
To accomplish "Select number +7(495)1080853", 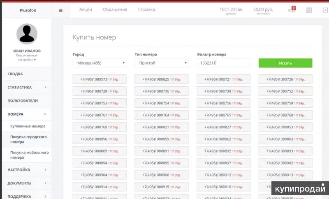I will coord(285,127).
